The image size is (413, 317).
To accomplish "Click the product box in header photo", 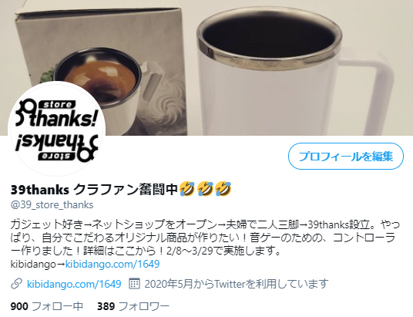I will click(x=100, y=71).
